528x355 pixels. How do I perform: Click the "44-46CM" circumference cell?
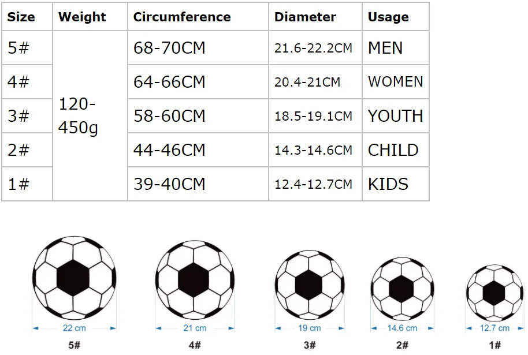[x=169, y=151]
